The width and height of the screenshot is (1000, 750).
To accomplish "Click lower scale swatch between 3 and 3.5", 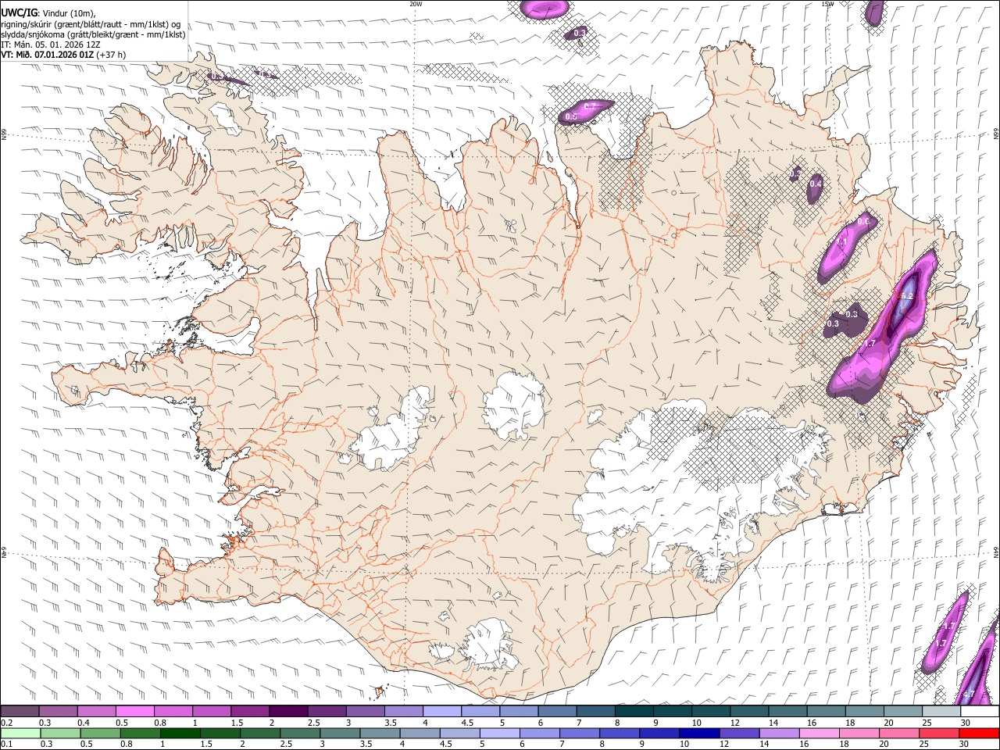I will (x=339, y=733).
